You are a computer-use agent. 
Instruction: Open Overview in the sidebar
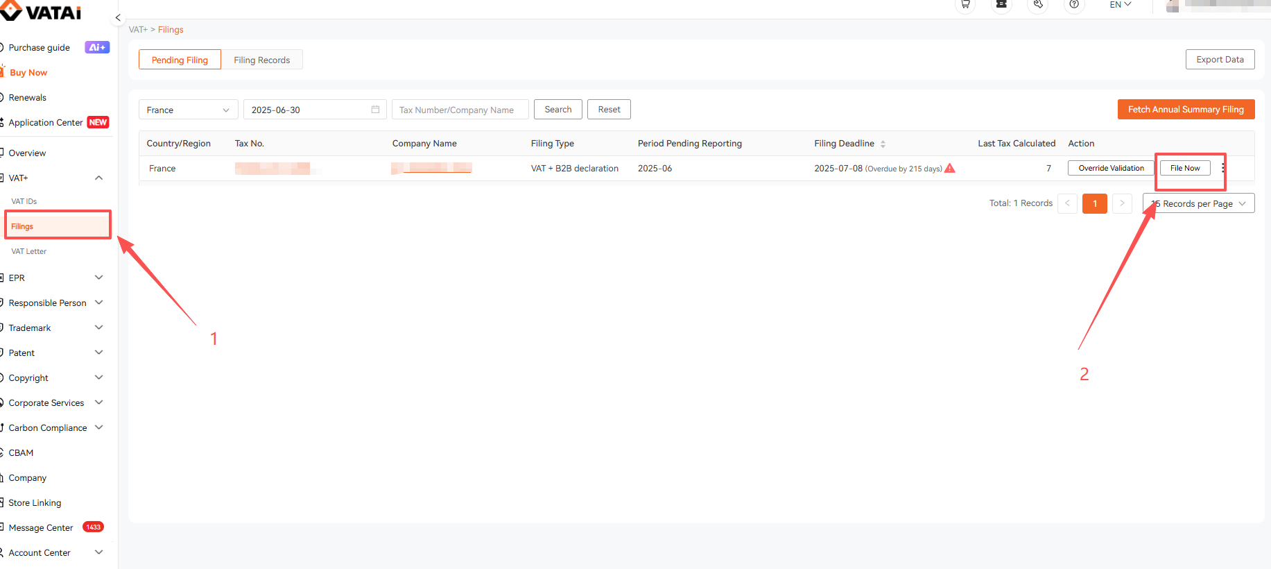[x=27, y=153]
